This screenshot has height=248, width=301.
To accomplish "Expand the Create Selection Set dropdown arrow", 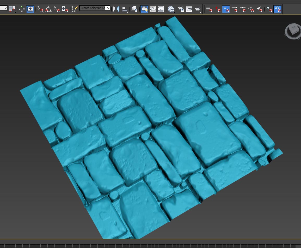I will click(x=108, y=8).
